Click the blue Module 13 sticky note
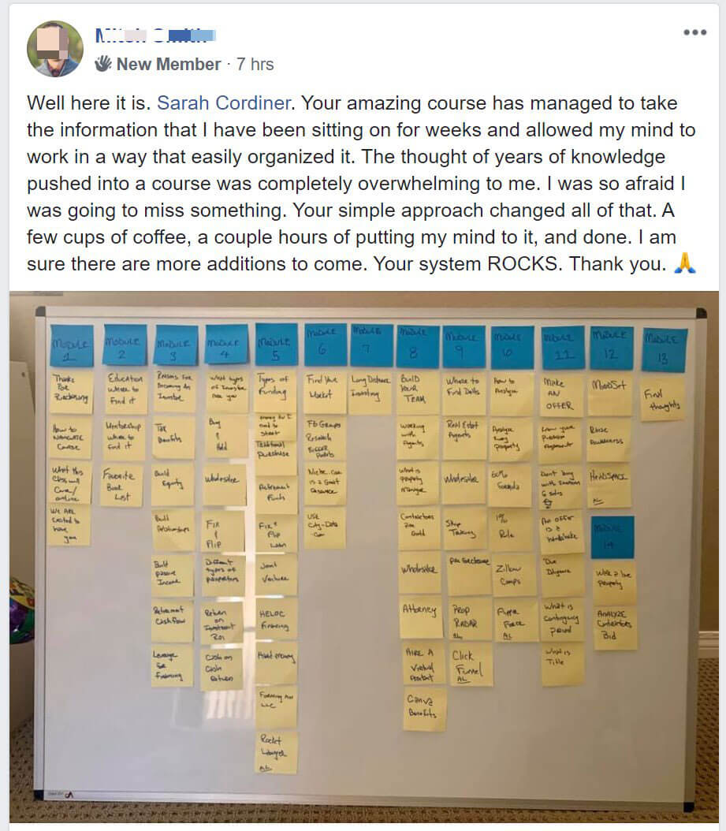 (665, 350)
